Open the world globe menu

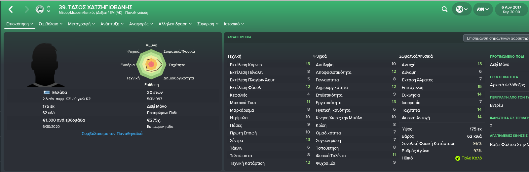(462, 9)
